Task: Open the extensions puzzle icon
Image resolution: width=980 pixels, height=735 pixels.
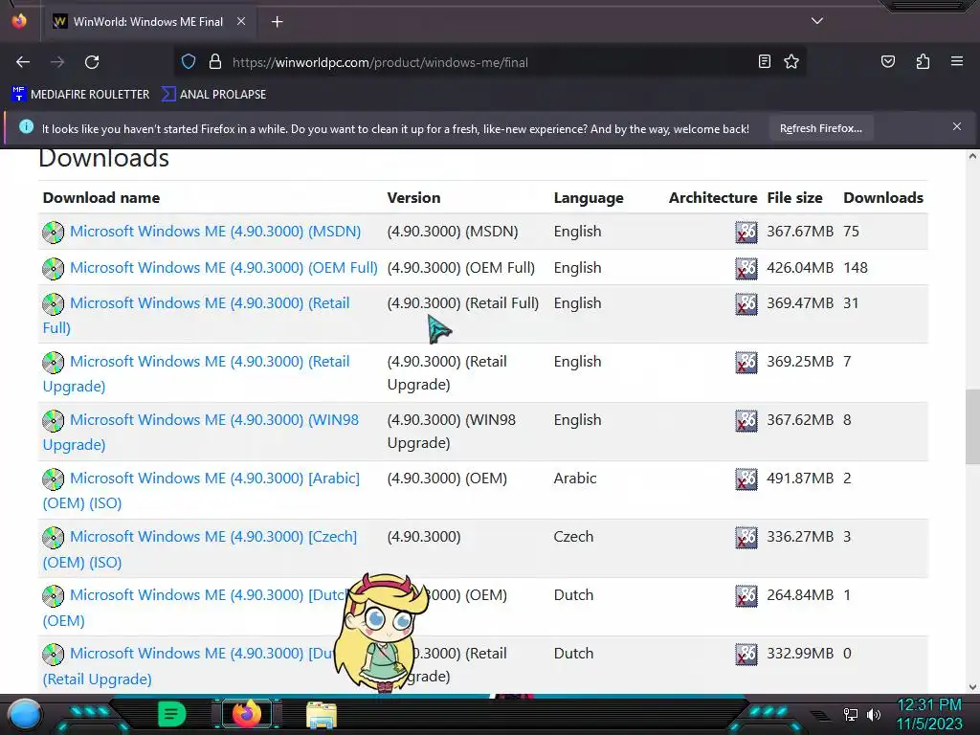Action: tap(923, 61)
